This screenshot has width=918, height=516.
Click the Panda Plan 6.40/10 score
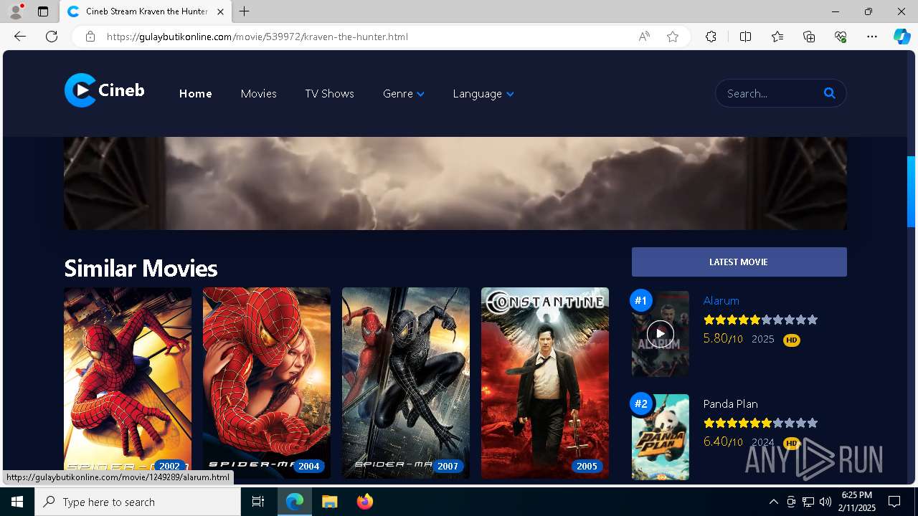(723, 441)
